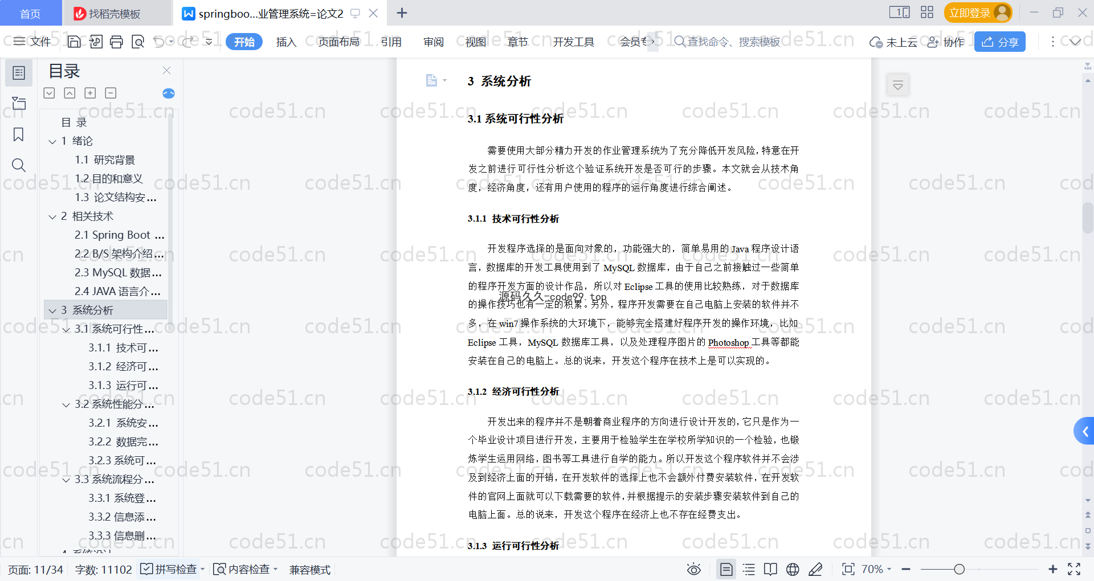Click the zoom in plus button
The image size is (1094, 581).
pos(1052,569)
